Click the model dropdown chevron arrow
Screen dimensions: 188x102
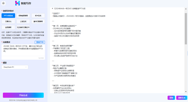(x=26, y=67)
